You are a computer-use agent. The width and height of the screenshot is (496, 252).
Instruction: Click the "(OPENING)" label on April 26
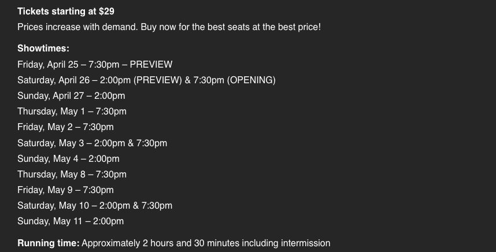point(251,80)
